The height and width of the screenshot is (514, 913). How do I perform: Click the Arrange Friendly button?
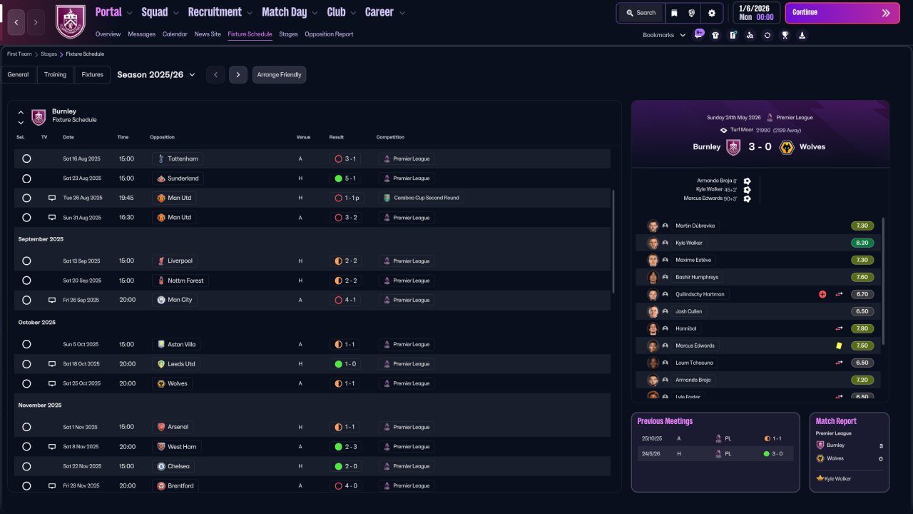(279, 75)
